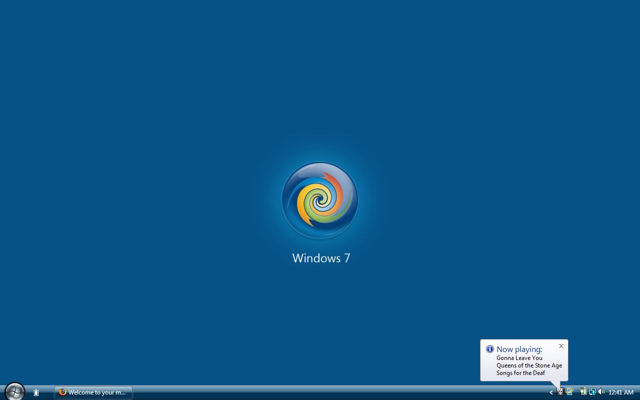Open the colorful Windows flag tray icon
Viewport: 640px width, 400px height.
pyautogui.click(x=569, y=392)
